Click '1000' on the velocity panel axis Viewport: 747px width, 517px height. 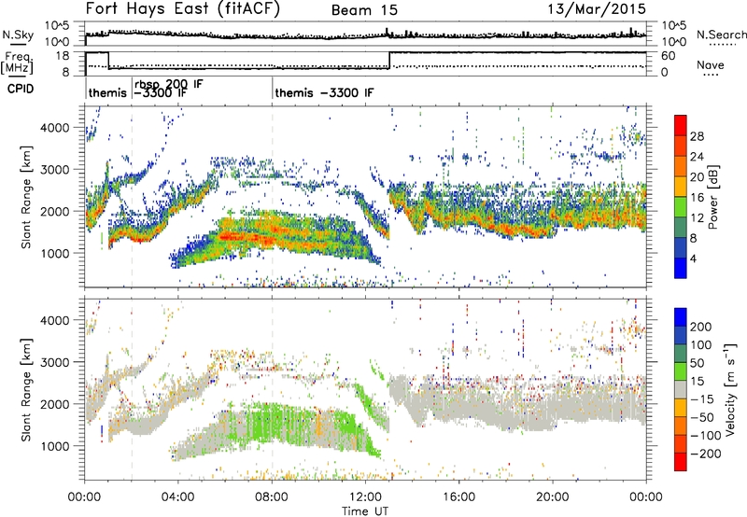[x=55, y=446]
